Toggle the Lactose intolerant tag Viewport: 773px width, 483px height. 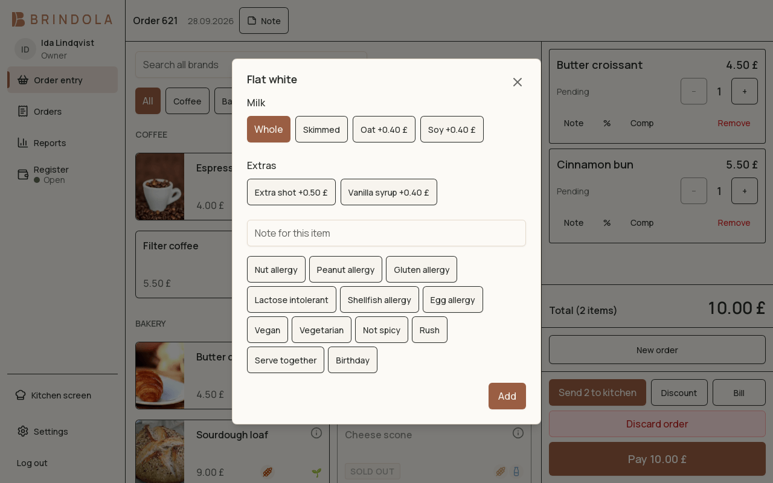[292, 299]
